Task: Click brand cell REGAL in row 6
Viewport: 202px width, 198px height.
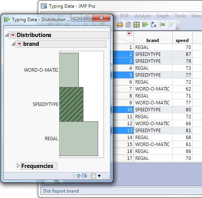Action: coord(153,82)
